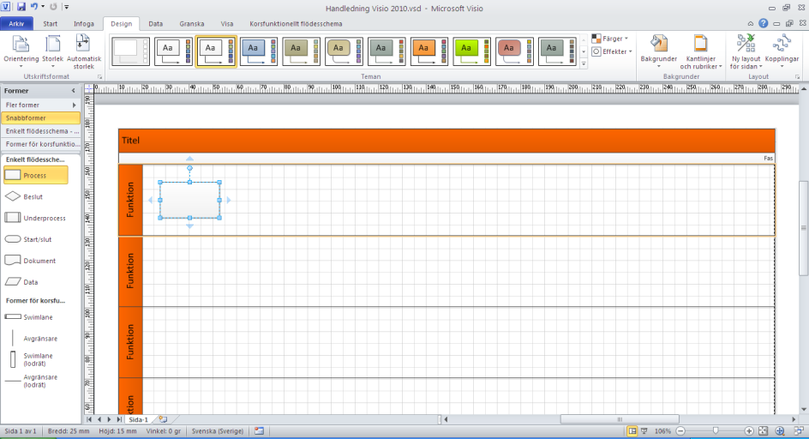
Task: Open Enkelt flödesschema stencil title
Action: (x=40, y=131)
